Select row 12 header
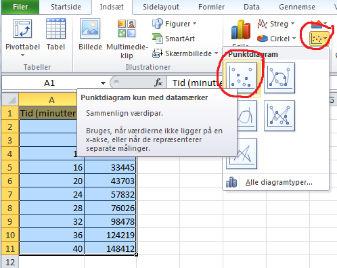337x268 pixels. pos(10,262)
